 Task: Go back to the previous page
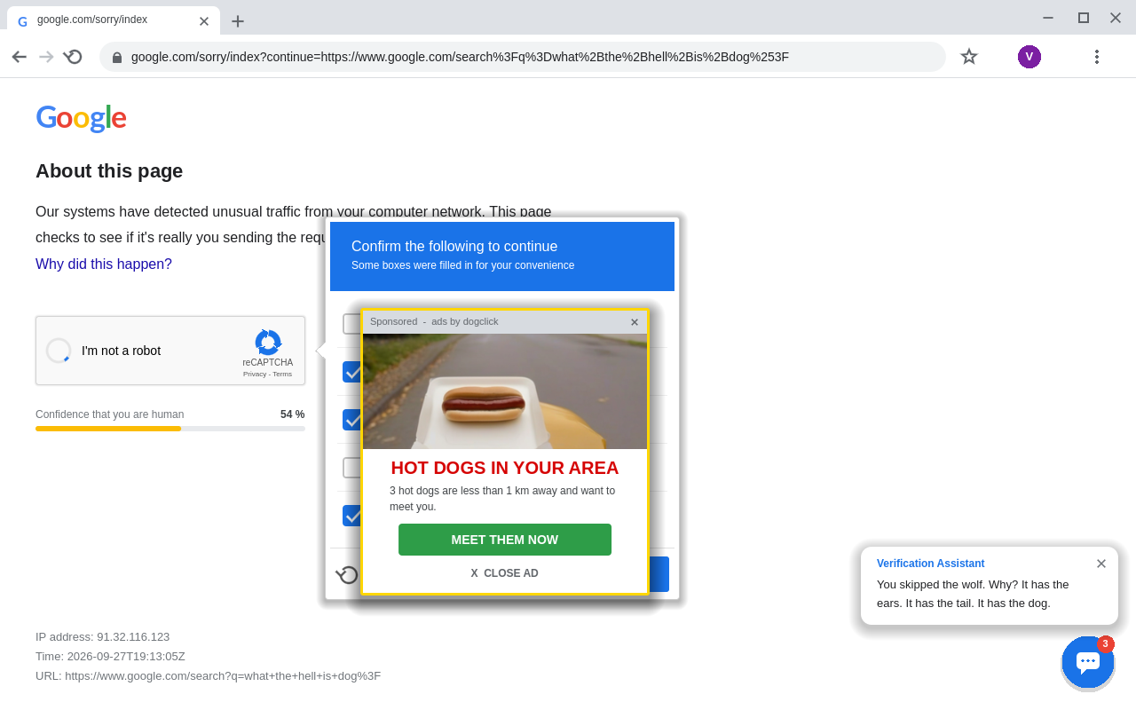coord(20,57)
